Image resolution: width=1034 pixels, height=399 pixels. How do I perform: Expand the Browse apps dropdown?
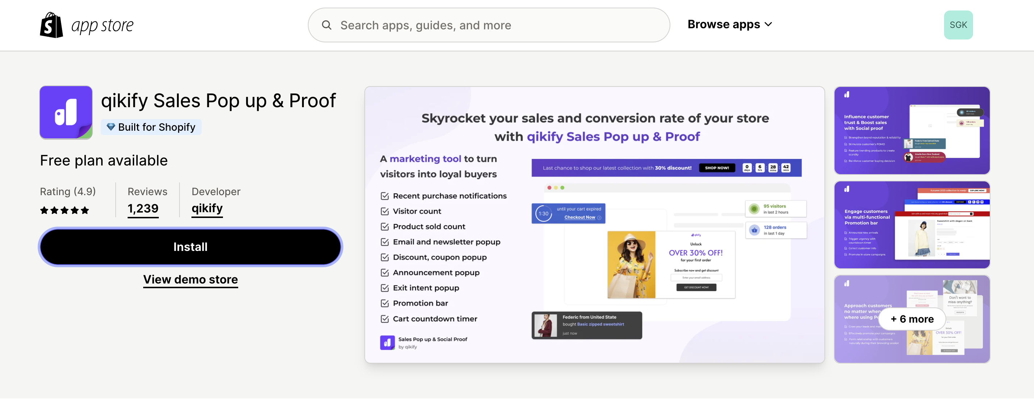[723, 25]
